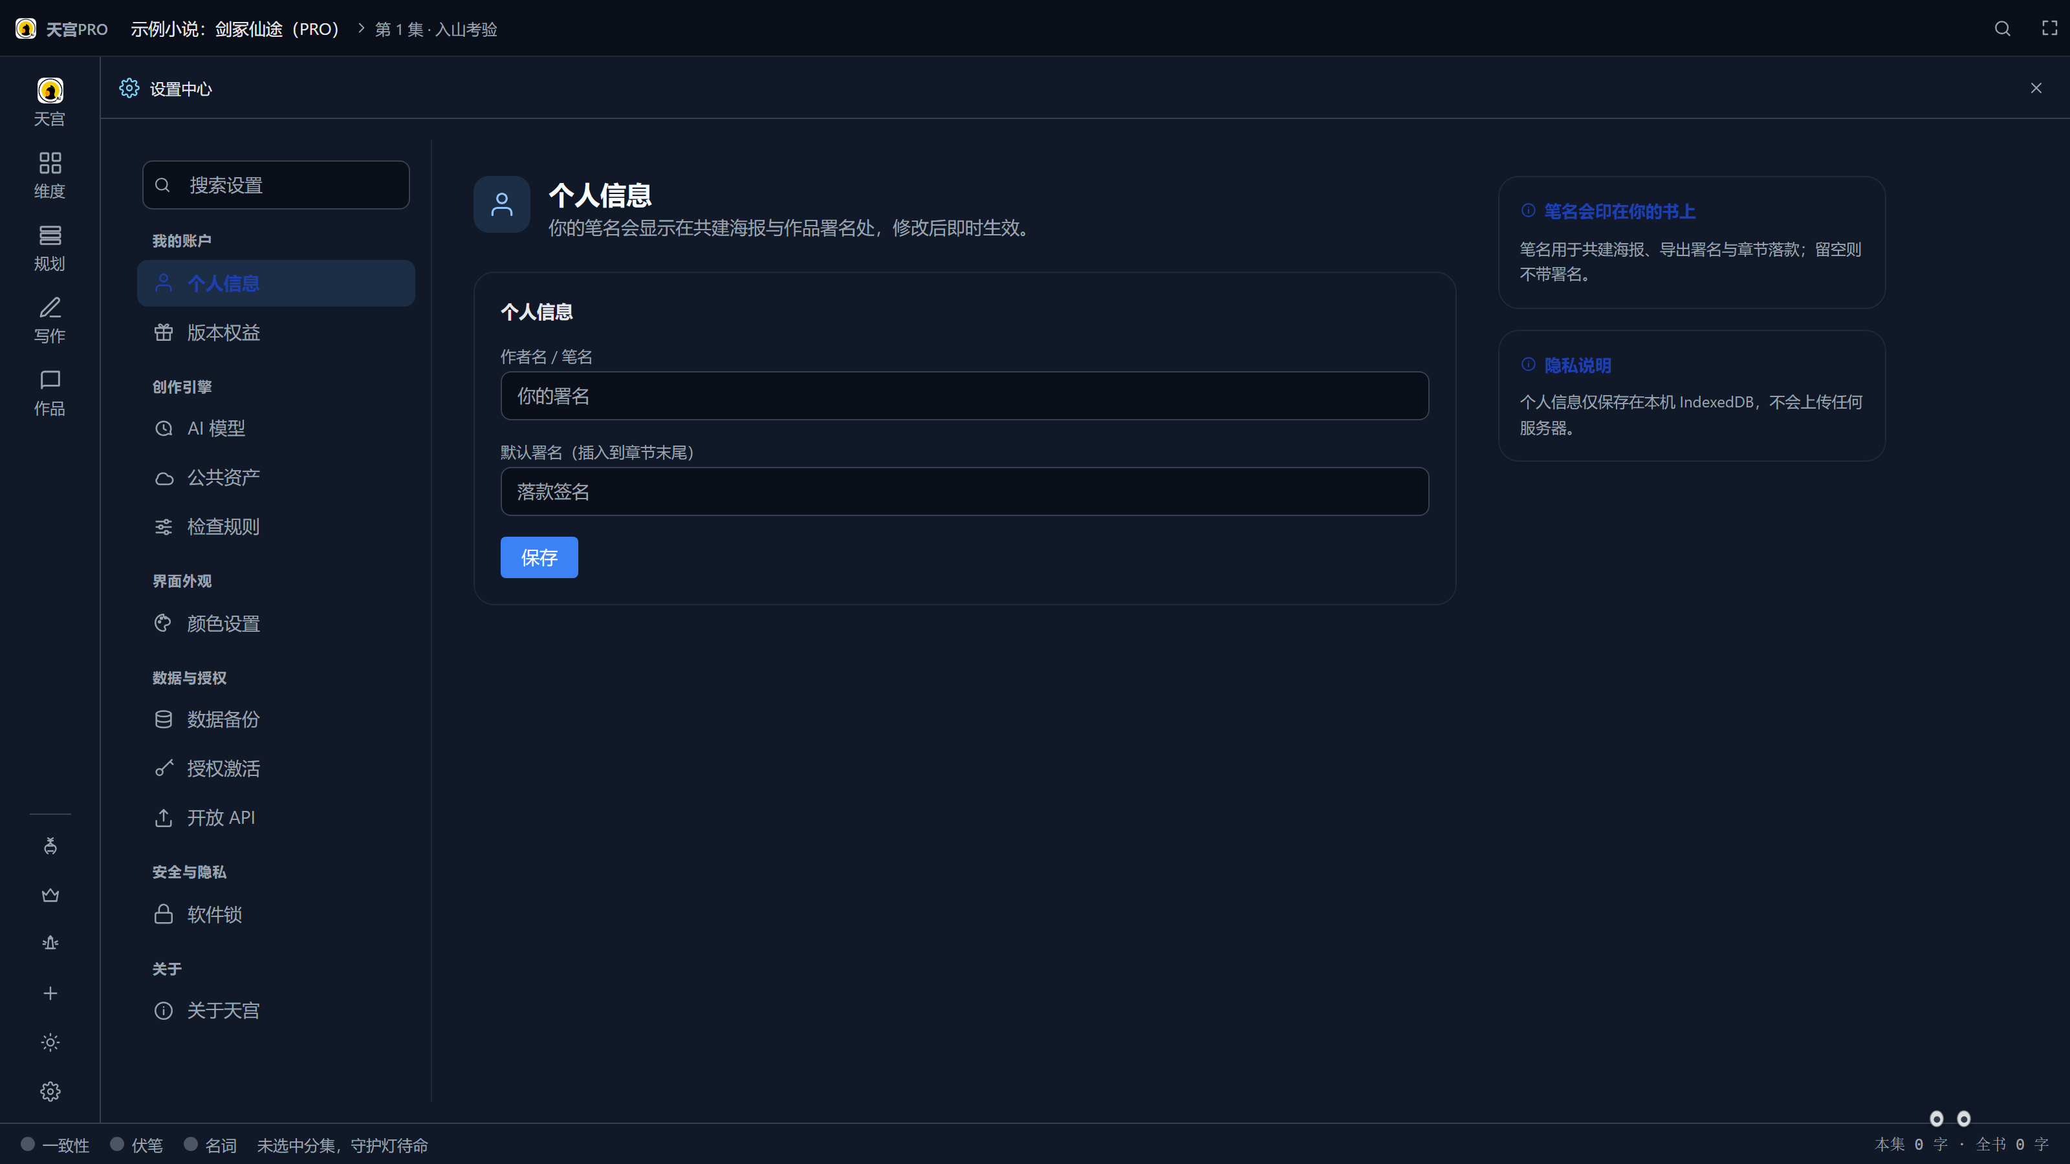Click the 天宫PRO logo in title bar
The width and height of the screenshot is (2070, 1164).
(x=61, y=29)
